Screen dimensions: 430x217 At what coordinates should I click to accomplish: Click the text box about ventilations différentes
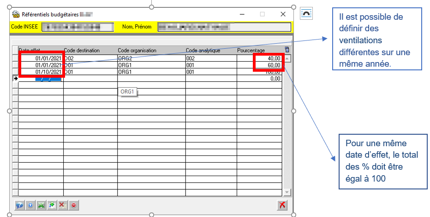(377, 39)
